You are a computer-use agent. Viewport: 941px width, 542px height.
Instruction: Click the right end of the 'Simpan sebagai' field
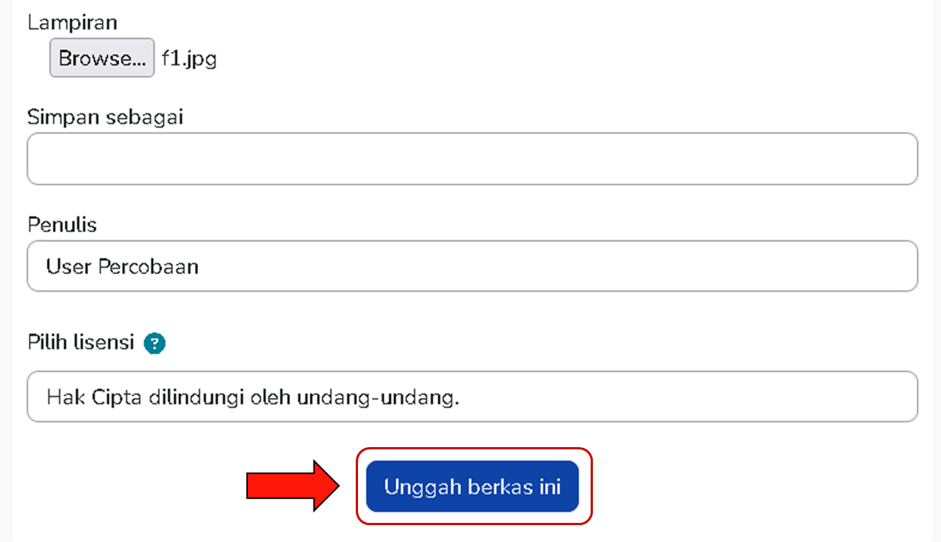coord(895,159)
